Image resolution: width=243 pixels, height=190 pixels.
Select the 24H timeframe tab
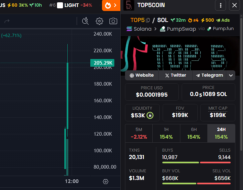tap(221, 133)
